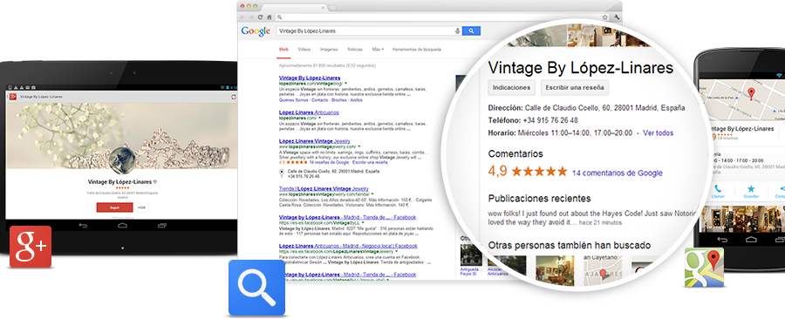Screen dimensions: 785x319
Task: Click the Google logo
Action: [256, 31]
